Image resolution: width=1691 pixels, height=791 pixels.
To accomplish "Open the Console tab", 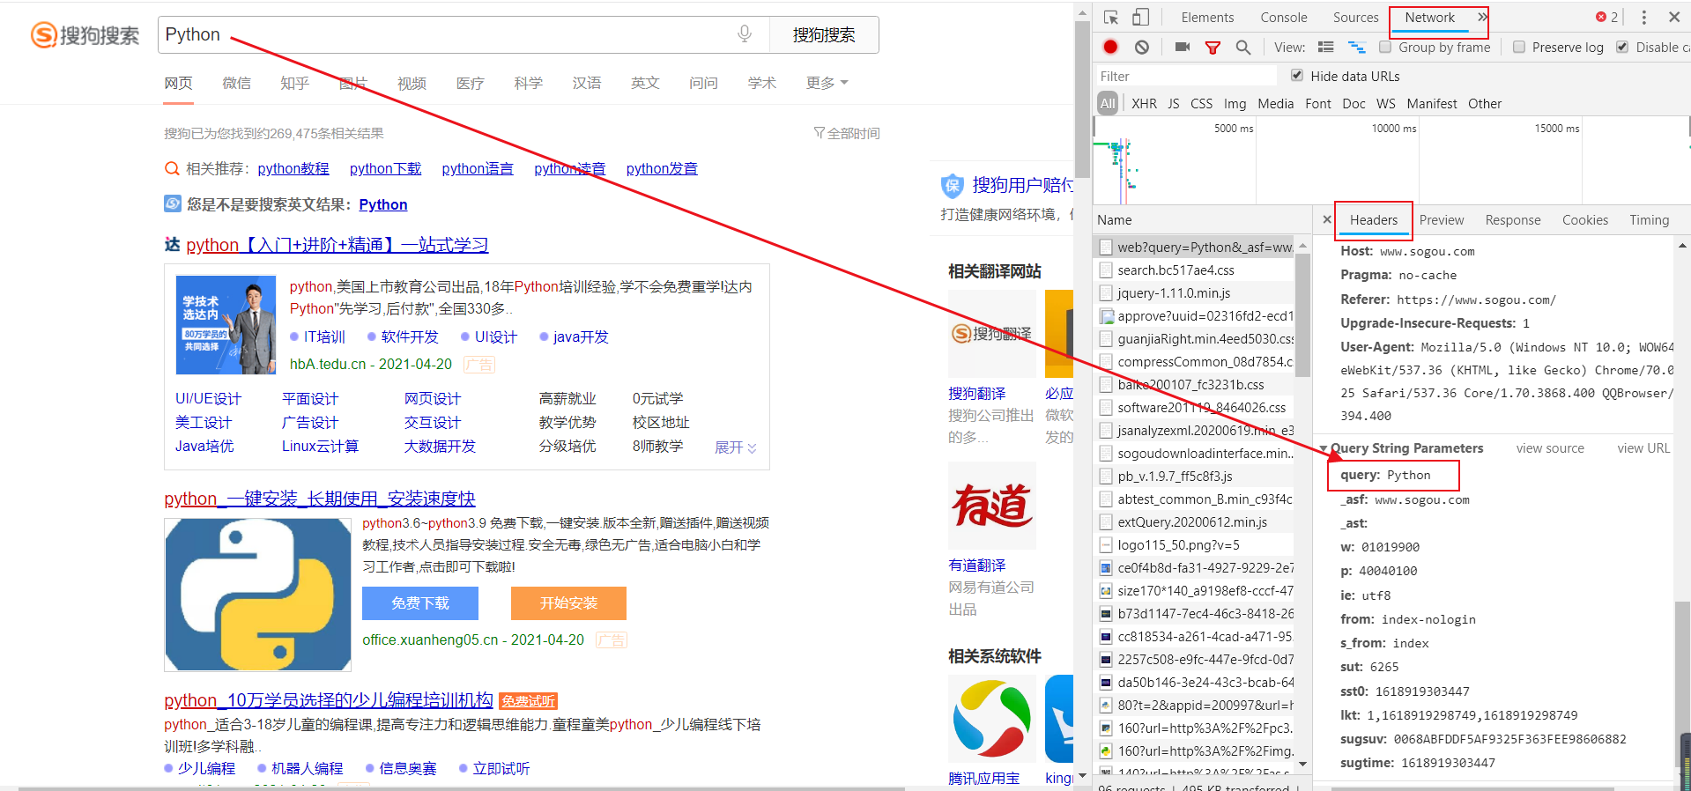I will [x=1284, y=18].
